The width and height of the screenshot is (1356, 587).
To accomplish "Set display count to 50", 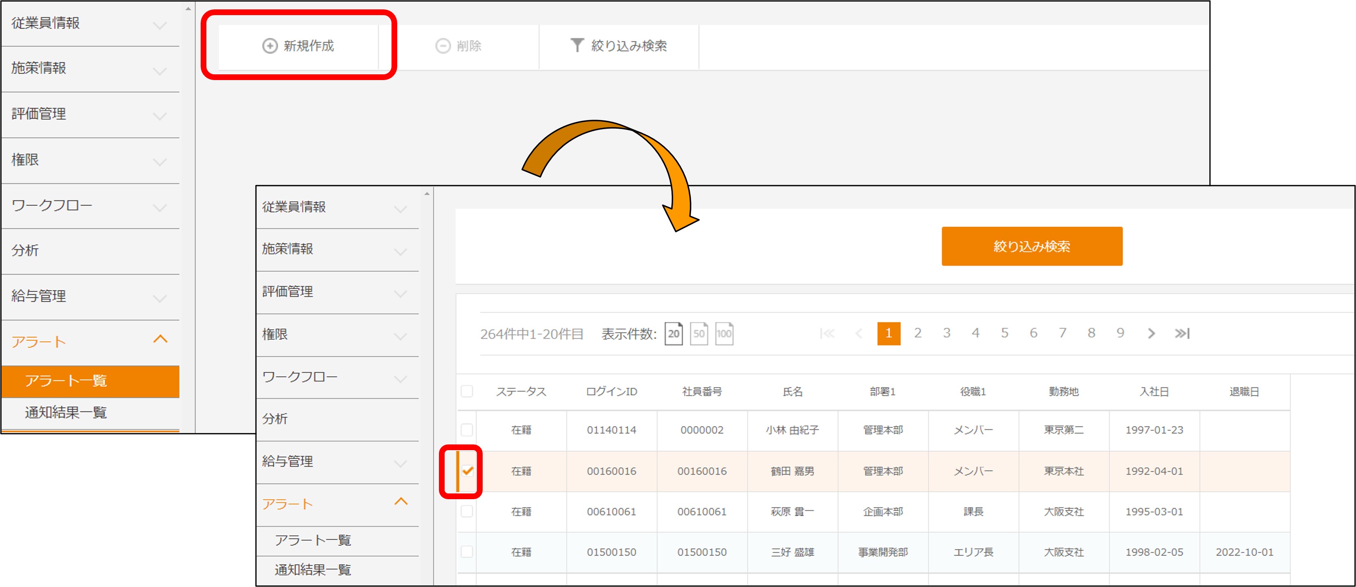I will (x=698, y=333).
